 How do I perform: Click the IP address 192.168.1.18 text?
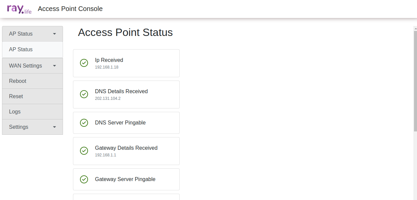(107, 67)
